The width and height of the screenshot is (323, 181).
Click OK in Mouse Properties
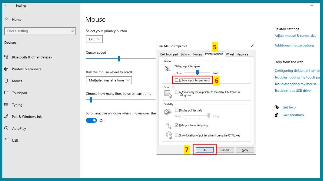tap(204, 150)
